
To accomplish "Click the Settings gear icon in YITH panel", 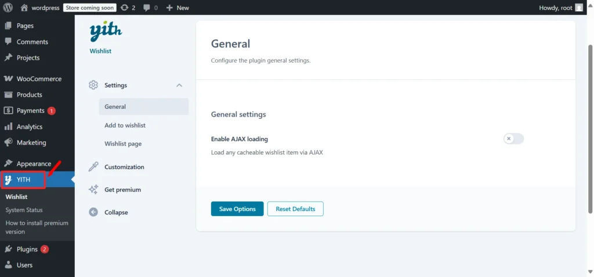I will point(93,85).
